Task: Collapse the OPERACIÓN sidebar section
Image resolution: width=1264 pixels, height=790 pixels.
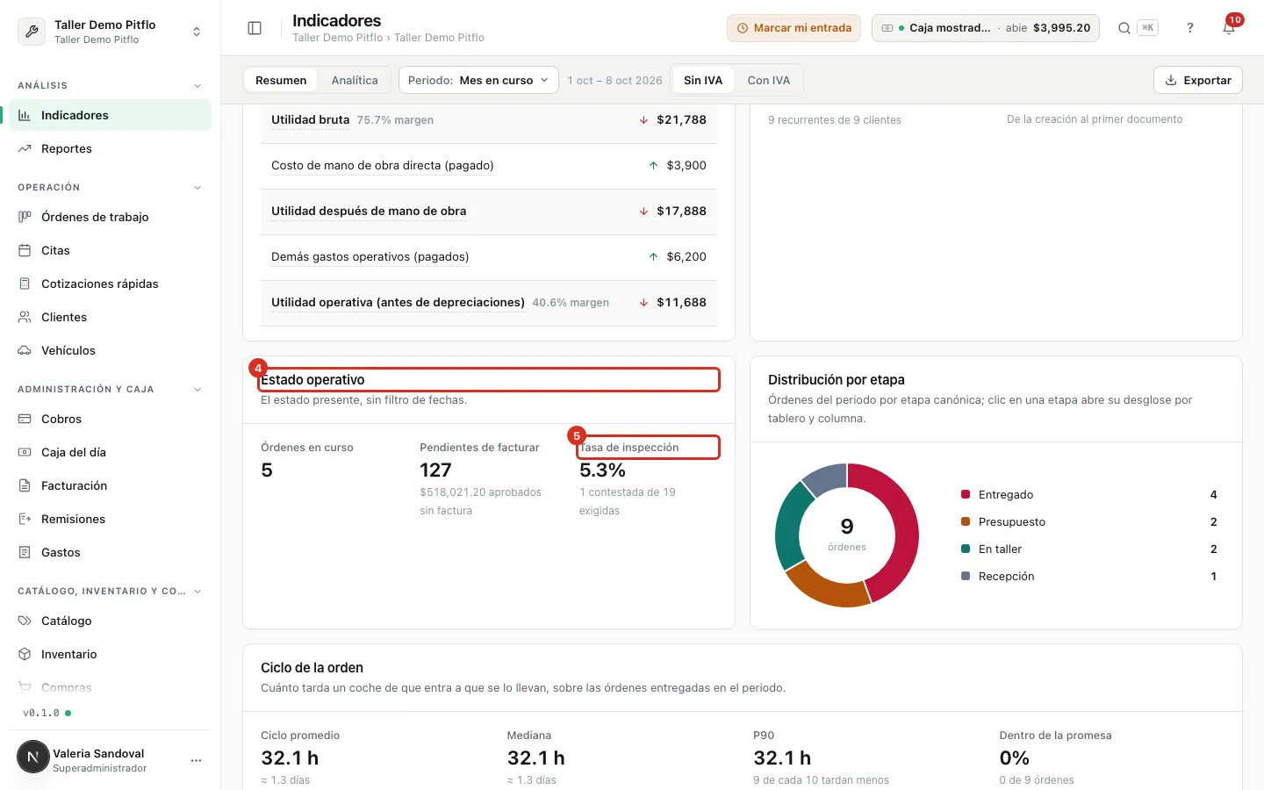Action: click(x=197, y=187)
